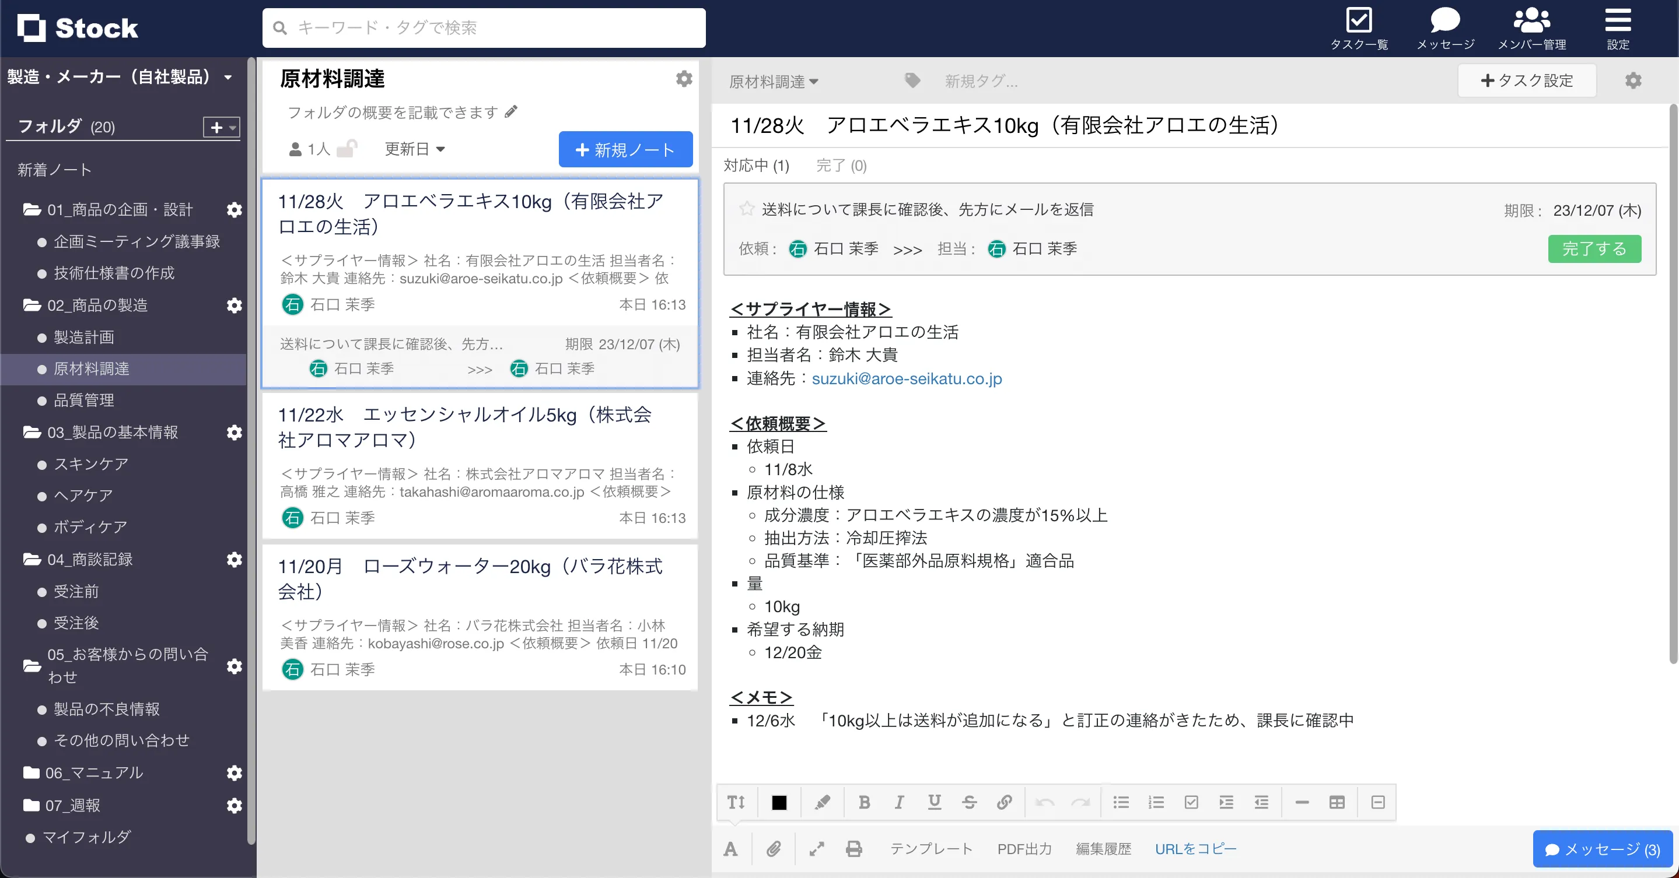Open the text color picker black swatch
Viewport: 1679px width, 878px height.
pyautogui.click(x=779, y=802)
